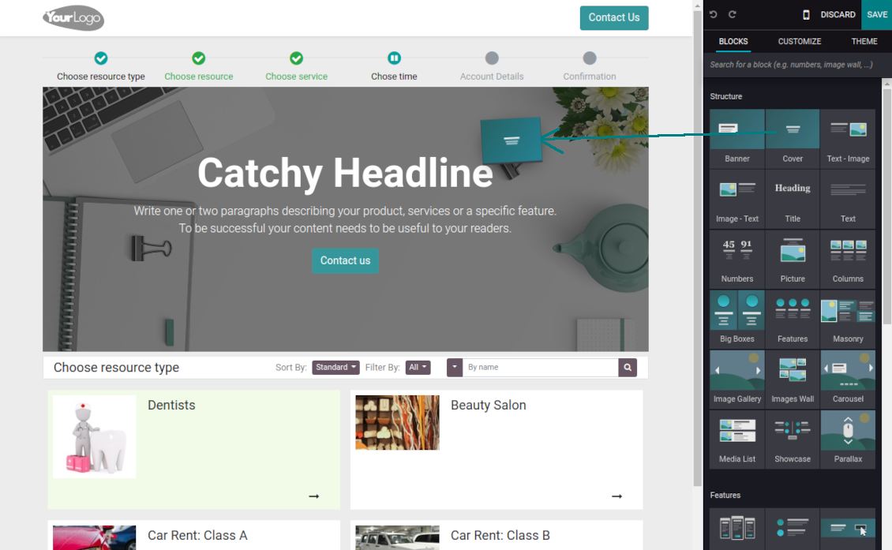892x550 pixels.
Task: Click the redo arrow icon
Action: (x=732, y=15)
